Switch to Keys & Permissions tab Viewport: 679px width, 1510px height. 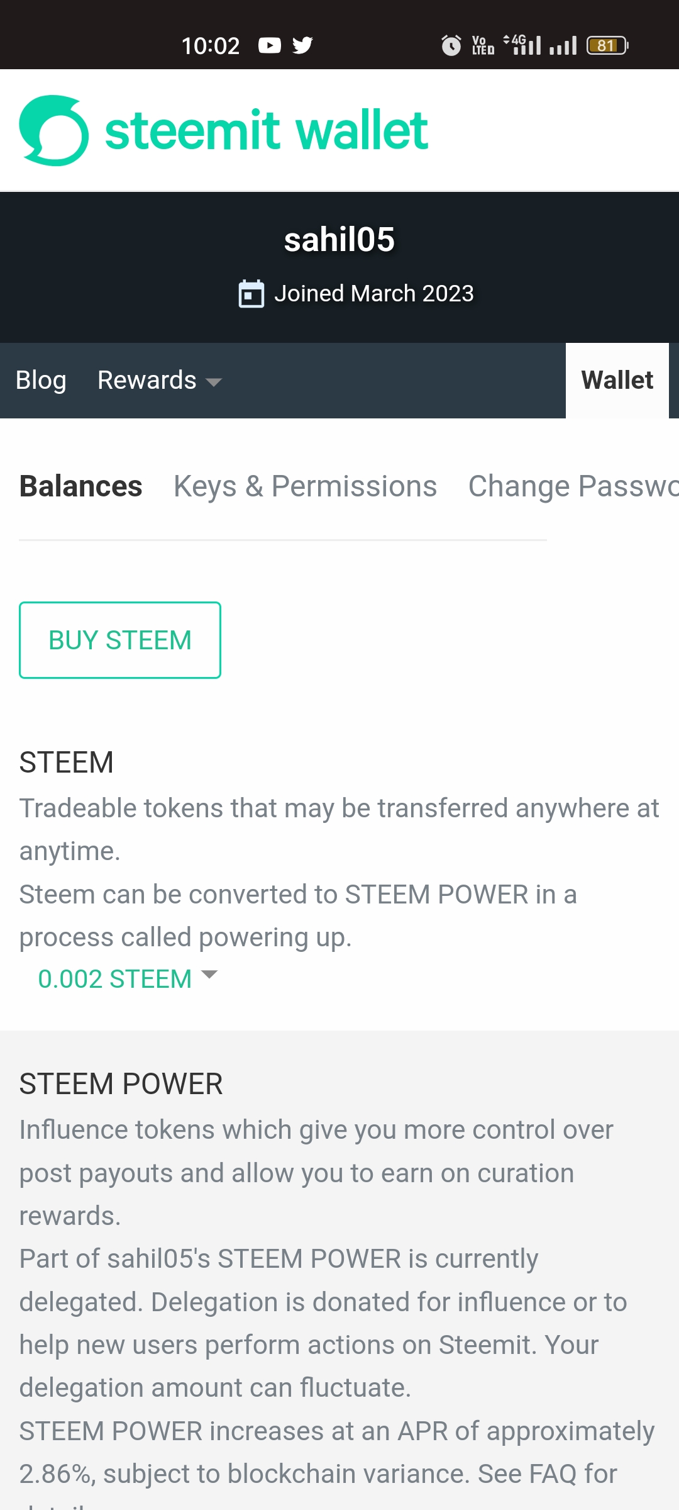click(305, 486)
